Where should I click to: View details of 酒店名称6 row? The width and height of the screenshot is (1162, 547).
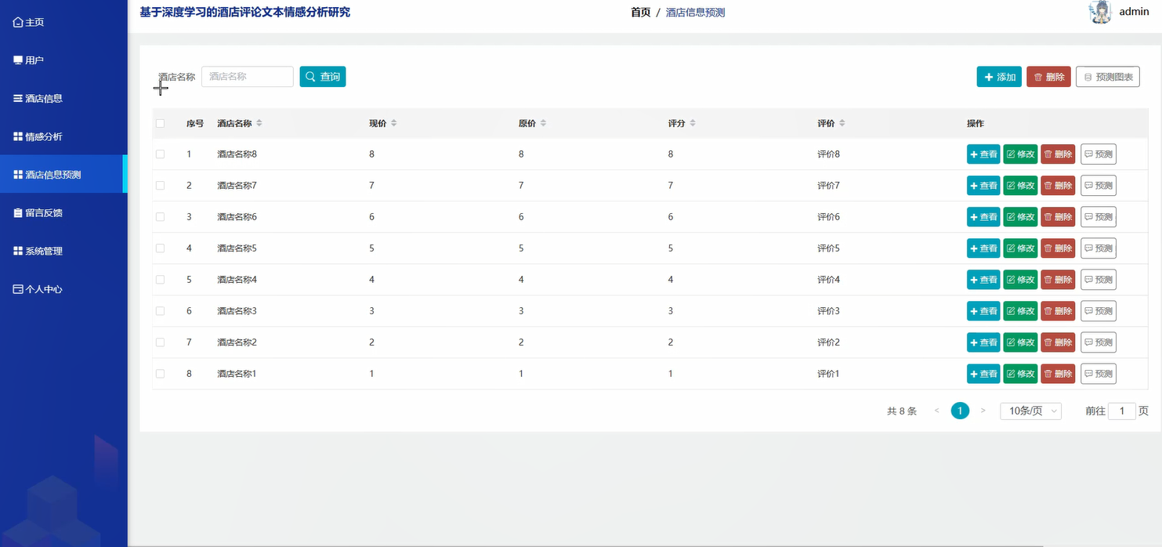coord(983,217)
